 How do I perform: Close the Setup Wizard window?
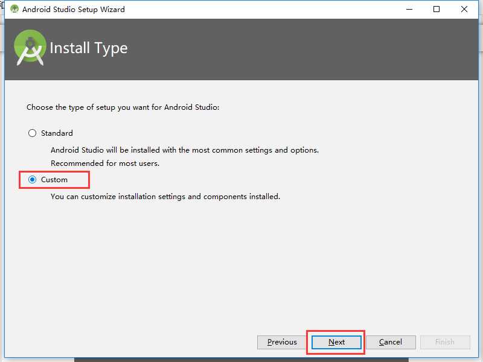[464, 9]
